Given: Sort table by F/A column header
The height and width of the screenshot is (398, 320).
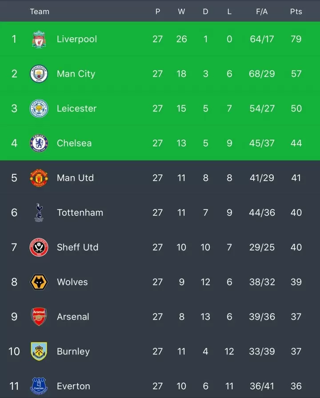Looking at the screenshot, I should coord(262,12).
